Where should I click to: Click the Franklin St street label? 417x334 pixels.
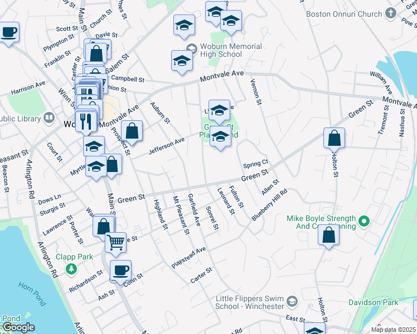click(58, 59)
